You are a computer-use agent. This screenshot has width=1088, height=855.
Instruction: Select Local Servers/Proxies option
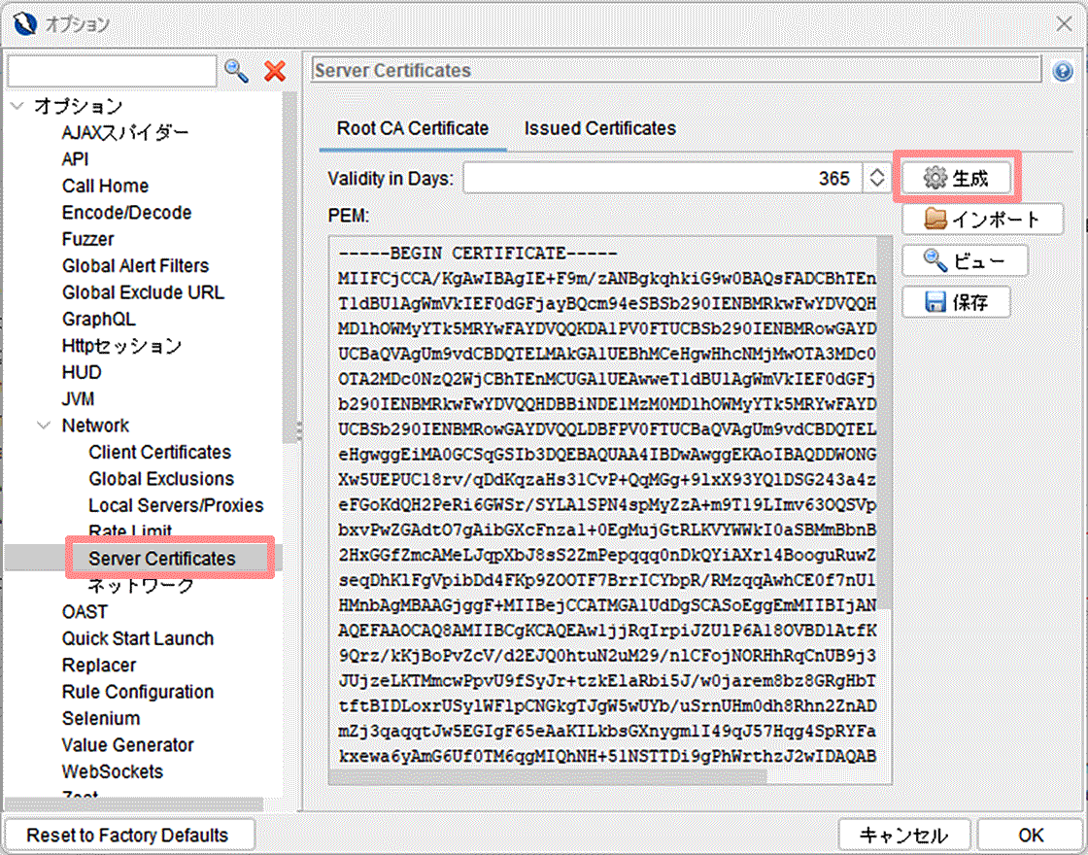[x=176, y=505]
